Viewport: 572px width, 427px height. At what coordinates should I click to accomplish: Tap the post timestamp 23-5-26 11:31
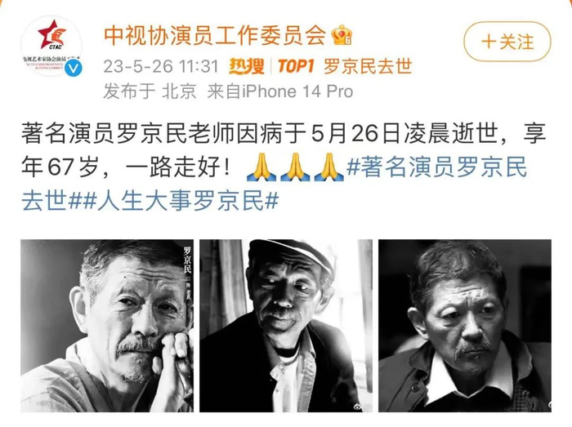[161, 66]
